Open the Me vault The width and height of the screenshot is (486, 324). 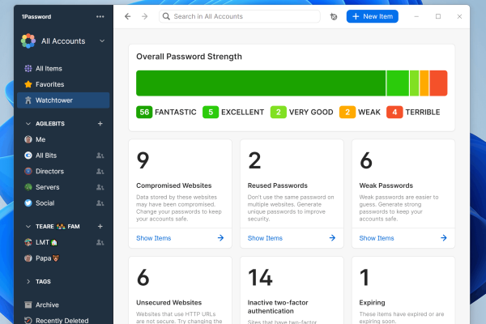(63, 139)
